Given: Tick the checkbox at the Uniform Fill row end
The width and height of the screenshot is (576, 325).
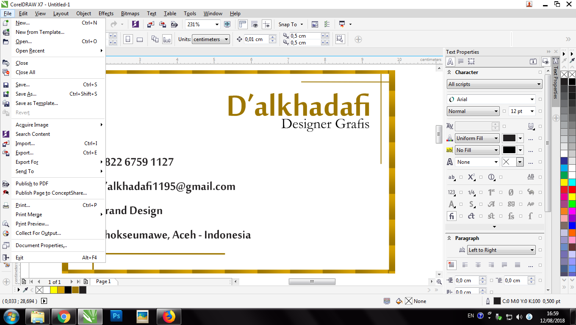Looking at the screenshot, I should click(540, 138).
